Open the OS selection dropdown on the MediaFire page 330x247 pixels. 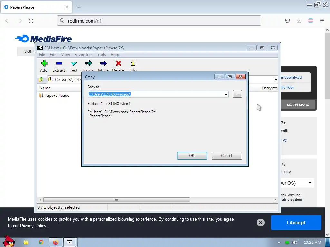point(297,183)
